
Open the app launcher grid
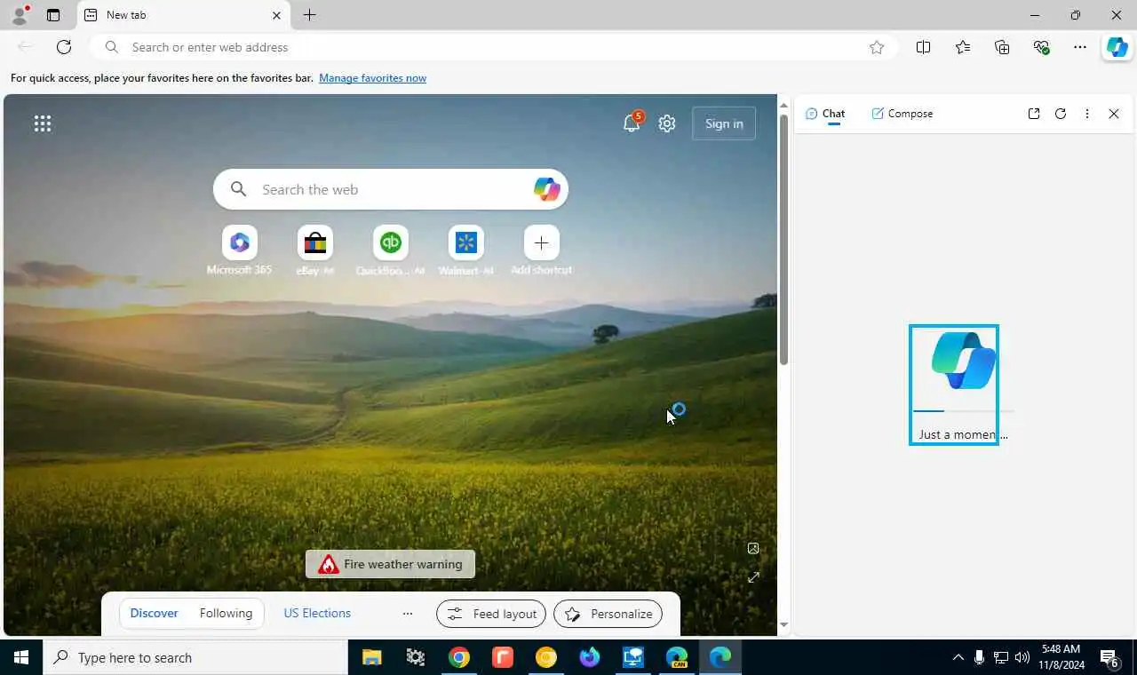[43, 123]
